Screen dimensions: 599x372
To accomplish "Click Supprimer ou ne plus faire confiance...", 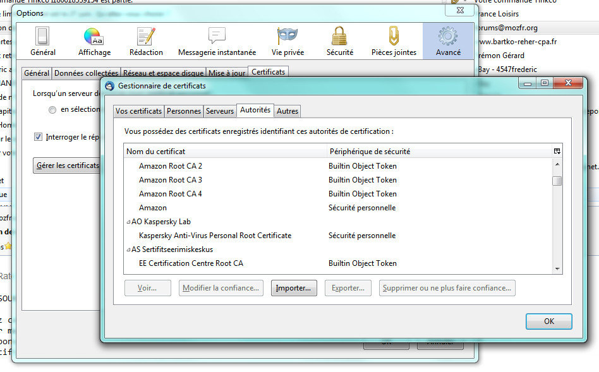I will click(447, 288).
